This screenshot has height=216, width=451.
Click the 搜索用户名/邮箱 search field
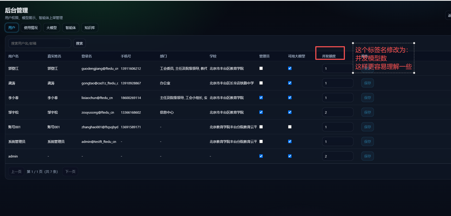(39, 43)
